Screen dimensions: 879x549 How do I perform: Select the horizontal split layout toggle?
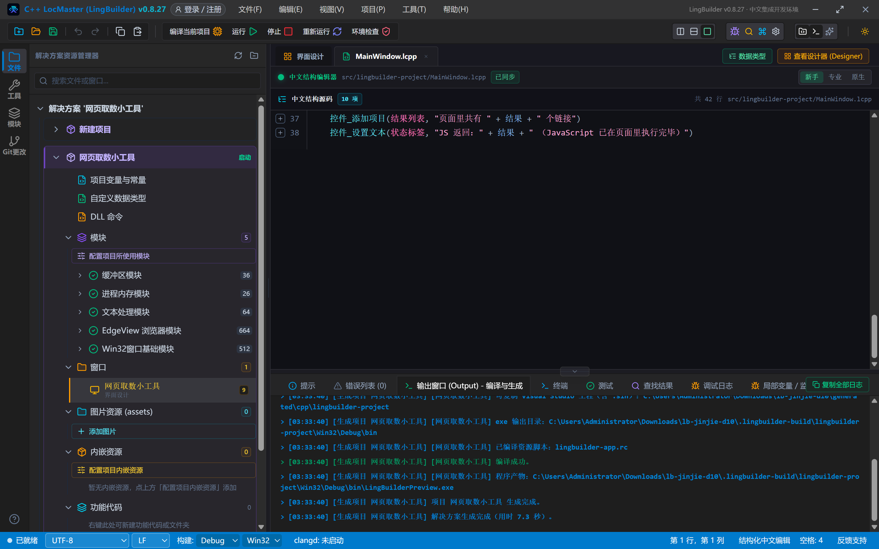[694, 32]
